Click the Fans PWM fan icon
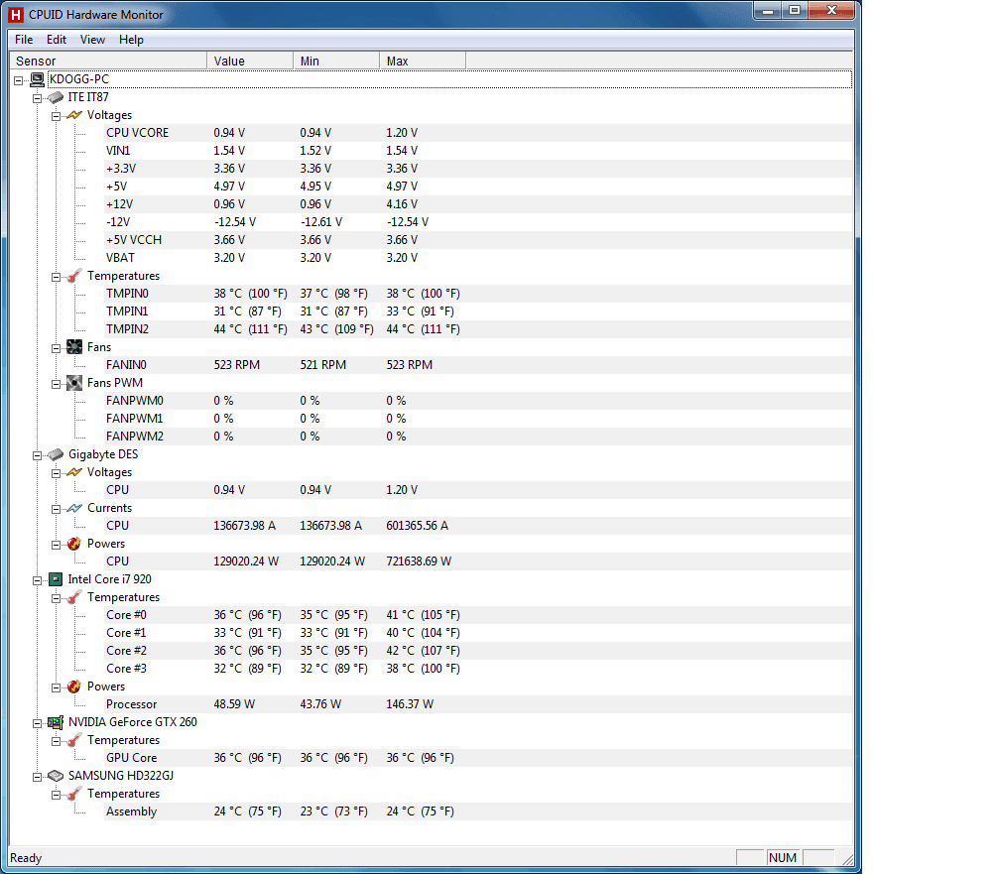The image size is (1000, 874). 74,383
